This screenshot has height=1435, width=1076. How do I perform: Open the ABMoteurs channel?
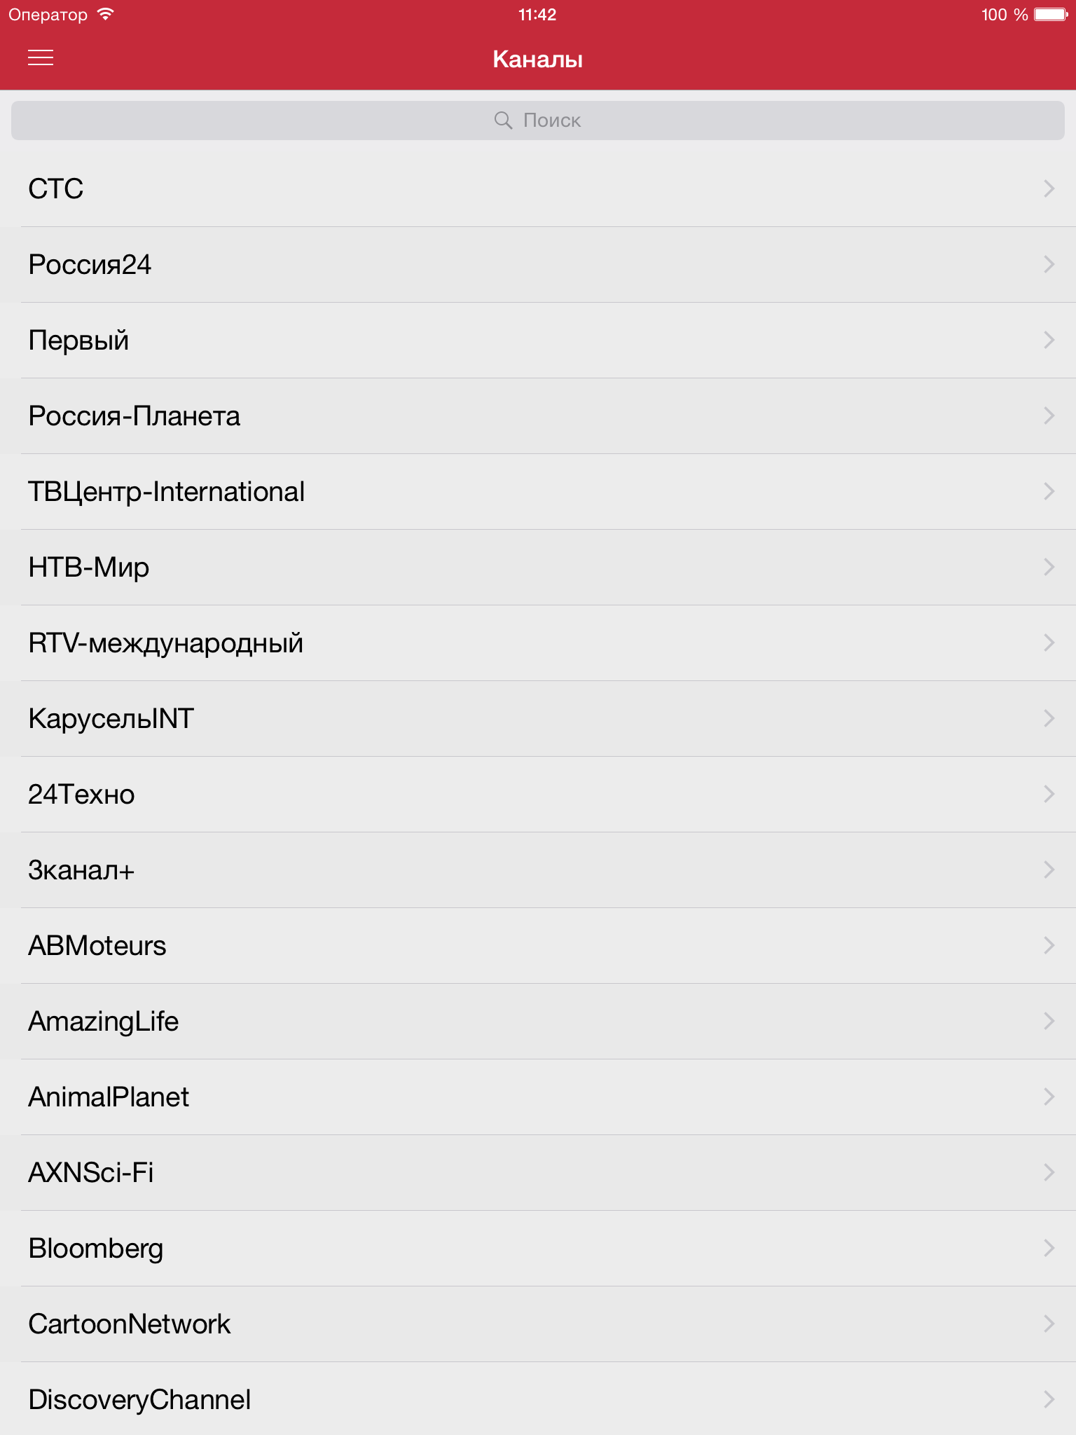click(538, 946)
